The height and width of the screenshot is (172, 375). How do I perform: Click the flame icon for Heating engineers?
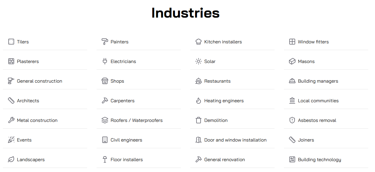click(199, 101)
